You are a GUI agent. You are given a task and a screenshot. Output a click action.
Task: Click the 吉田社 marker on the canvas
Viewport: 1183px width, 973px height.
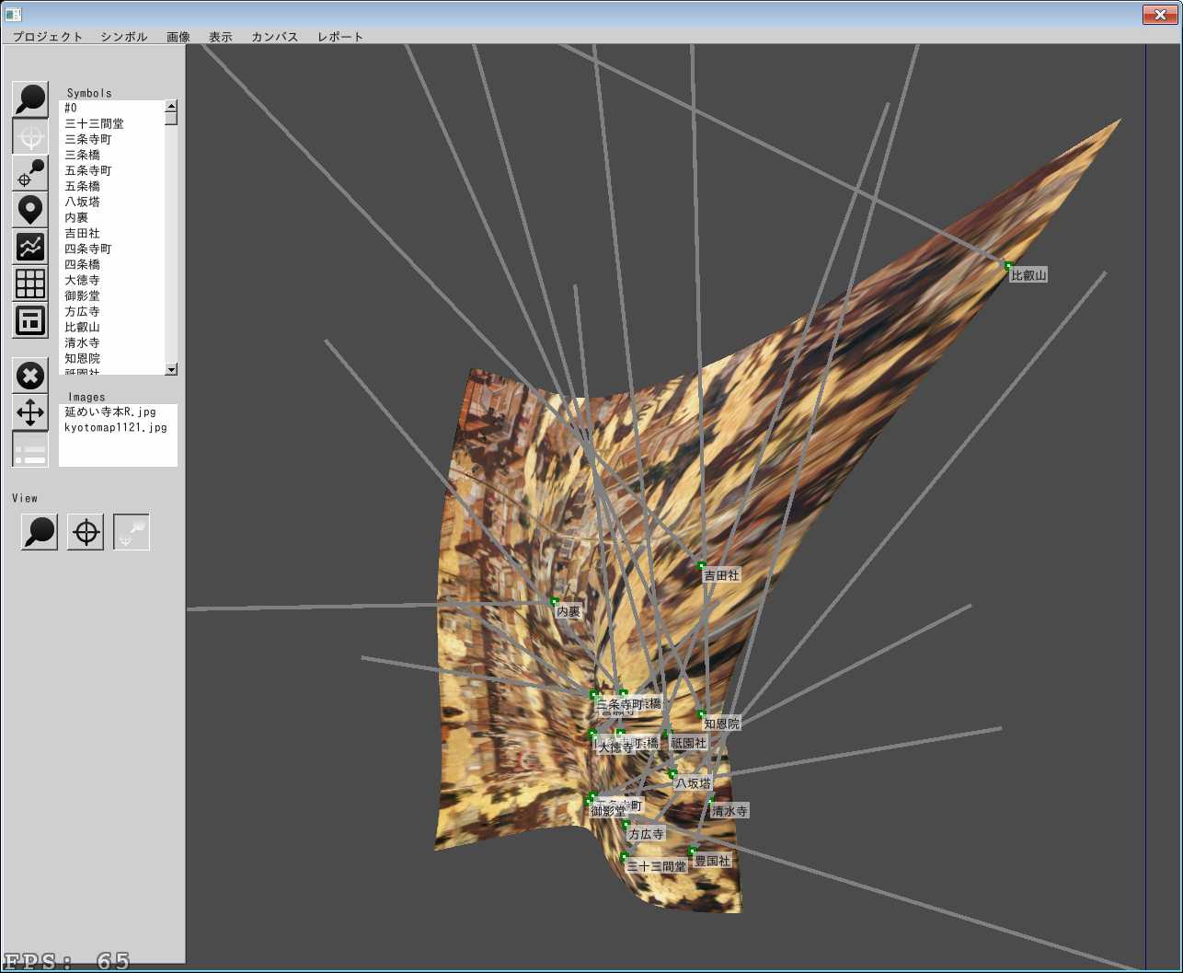[701, 566]
